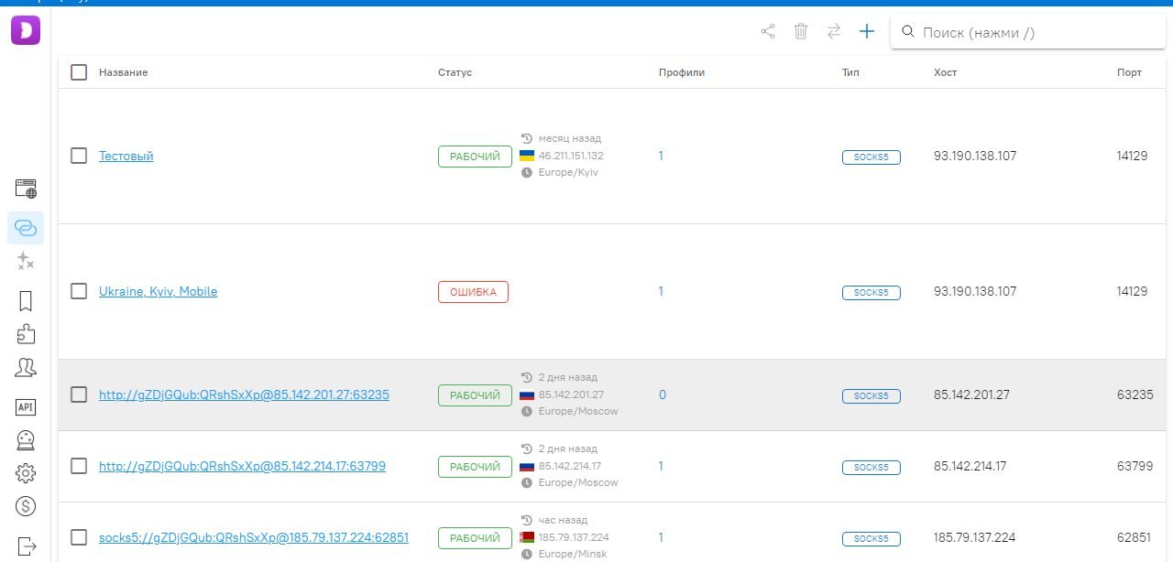Open the settings gear in sidebar

tap(26, 473)
